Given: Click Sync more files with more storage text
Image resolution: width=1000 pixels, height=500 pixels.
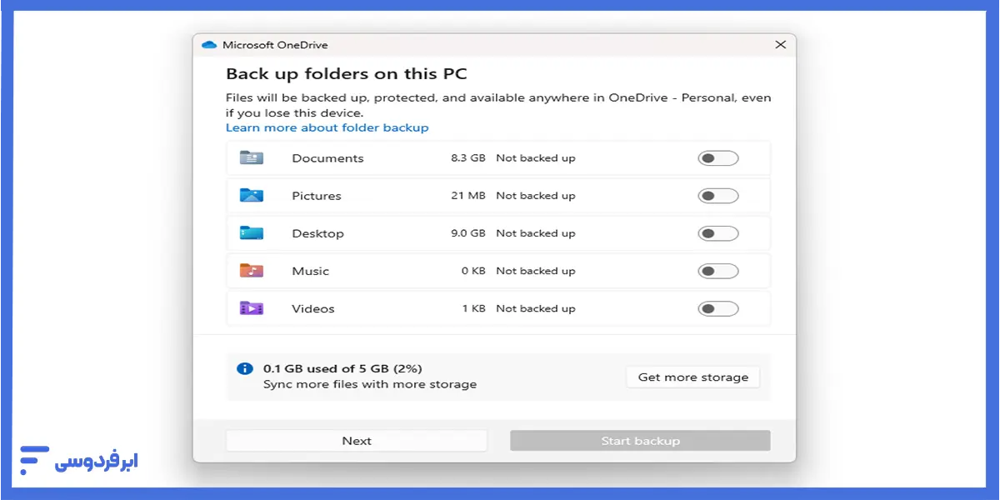Looking at the screenshot, I should click(x=370, y=384).
